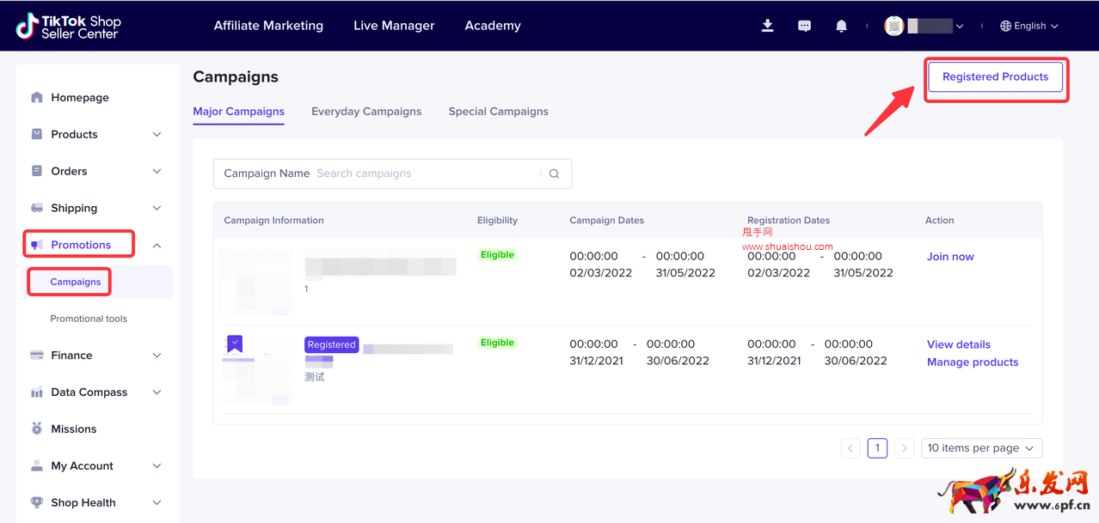Click the Missions medal icon
The height and width of the screenshot is (523, 1099).
(37, 429)
